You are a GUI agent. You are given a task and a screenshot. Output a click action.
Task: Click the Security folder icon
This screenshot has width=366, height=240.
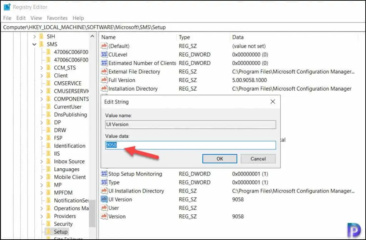[49, 224]
